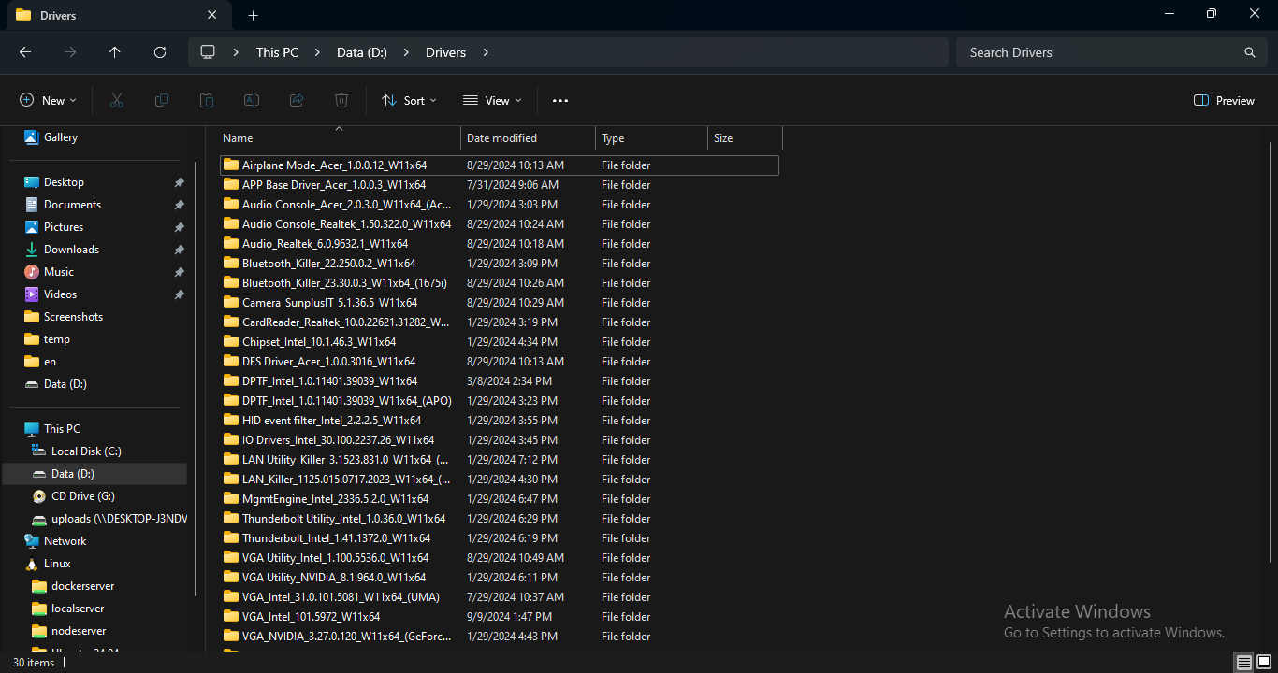This screenshot has height=673, width=1278.
Task: Open the Sort dropdown menu
Action: click(409, 100)
